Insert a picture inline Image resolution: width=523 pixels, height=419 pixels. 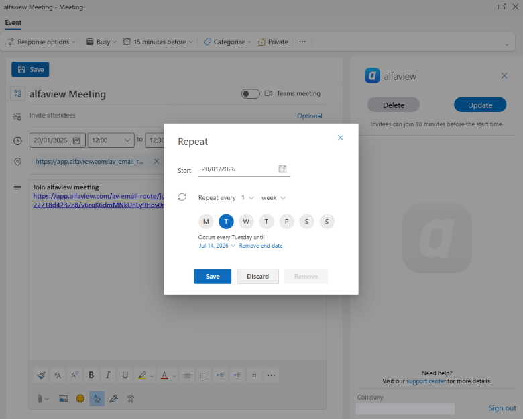point(64,399)
